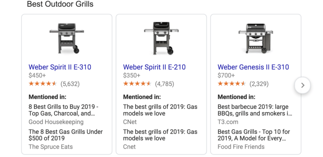
Task: Click the Food Fire Friends source label
Action: (241, 147)
